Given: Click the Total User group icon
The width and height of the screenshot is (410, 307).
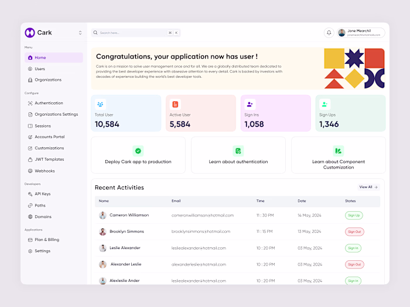Looking at the screenshot, I should coord(100,105).
